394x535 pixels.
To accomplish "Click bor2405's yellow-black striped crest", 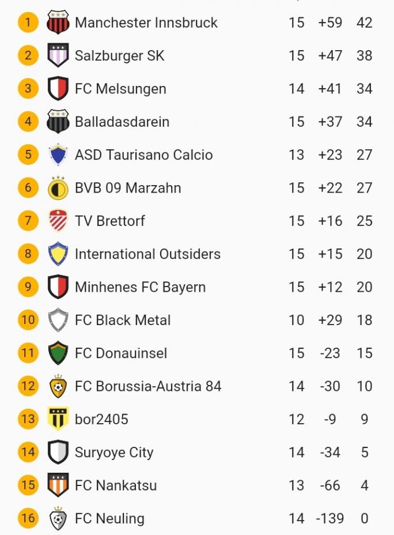I will (x=58, y=419).
